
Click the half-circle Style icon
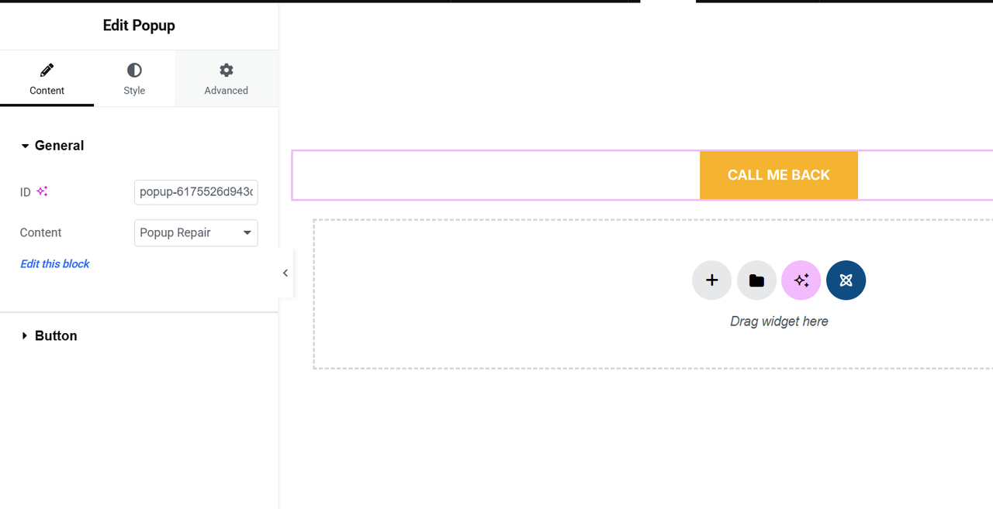pyautogui.click(x=134, y=71)
